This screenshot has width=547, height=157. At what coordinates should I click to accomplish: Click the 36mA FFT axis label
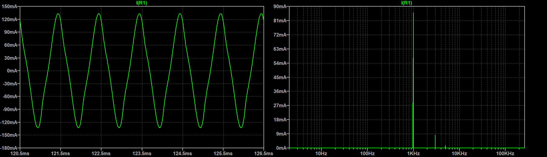[x=280, y=91]
